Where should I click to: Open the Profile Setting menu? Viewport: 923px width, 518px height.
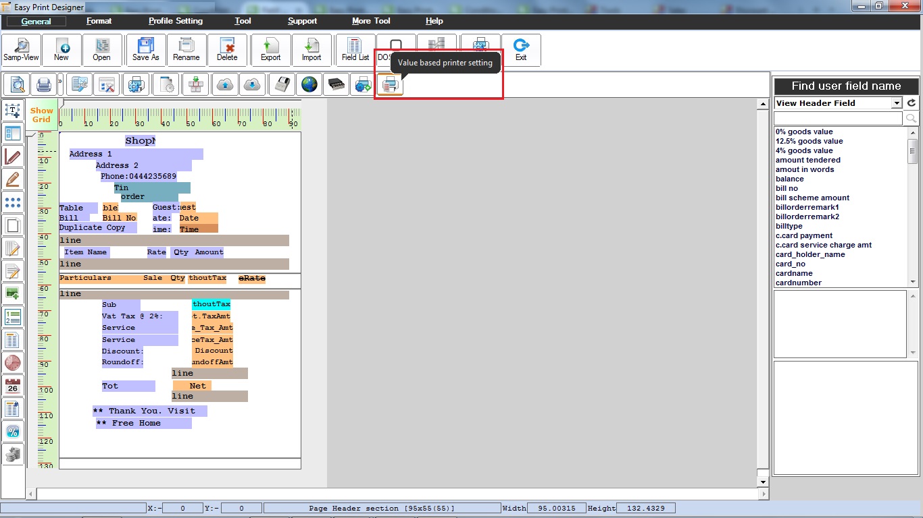[176, 21]
